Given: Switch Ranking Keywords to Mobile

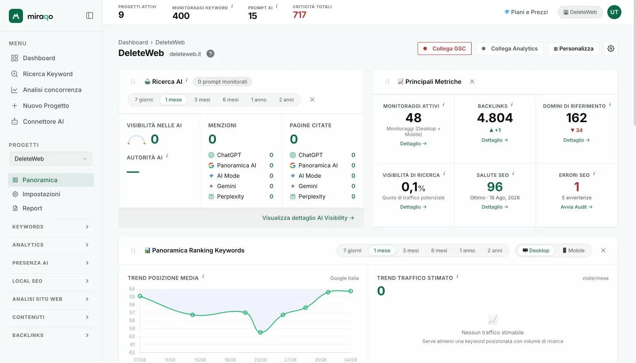Looking at the screenshot, I should [573, 251].
